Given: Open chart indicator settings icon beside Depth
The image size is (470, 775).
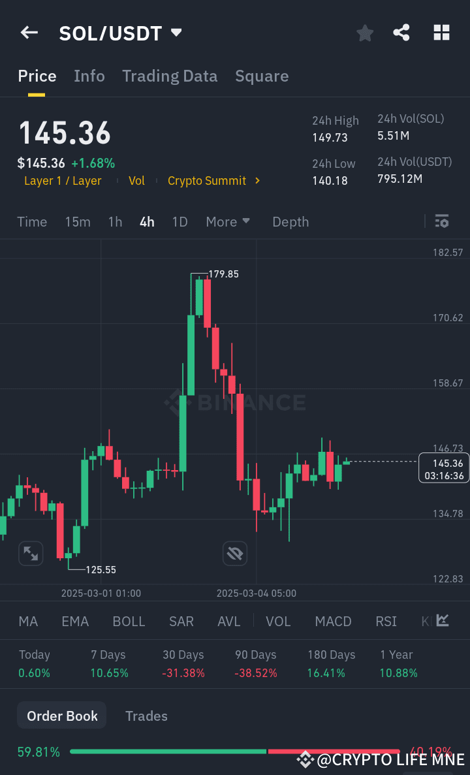Looking at the screenshot, I should tap(442, 221).
